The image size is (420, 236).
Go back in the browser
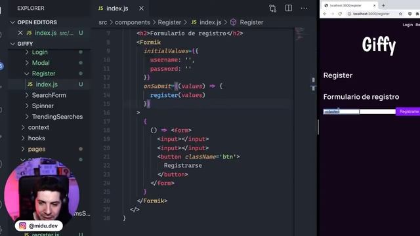325,14
